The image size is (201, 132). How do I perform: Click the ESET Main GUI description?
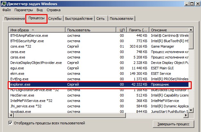pos(162,68)
